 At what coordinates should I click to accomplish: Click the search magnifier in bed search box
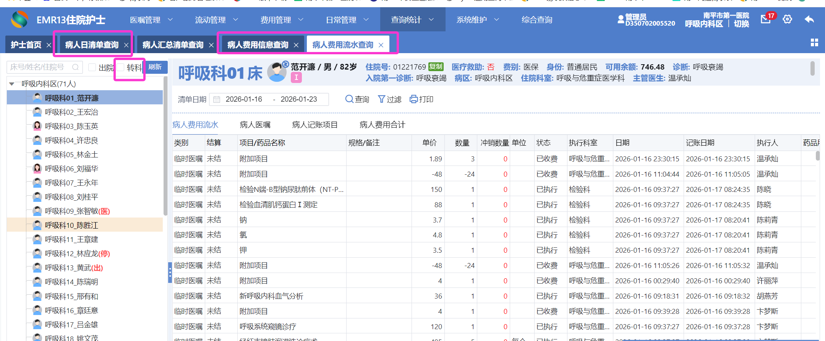tap(76, 67)
